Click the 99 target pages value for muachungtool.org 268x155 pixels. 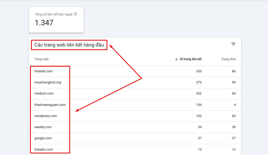tap(234, 82)
